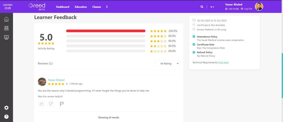Click the help question mark icon
Image resolution: width=283 pixels, height=122 pixels.
6,117
